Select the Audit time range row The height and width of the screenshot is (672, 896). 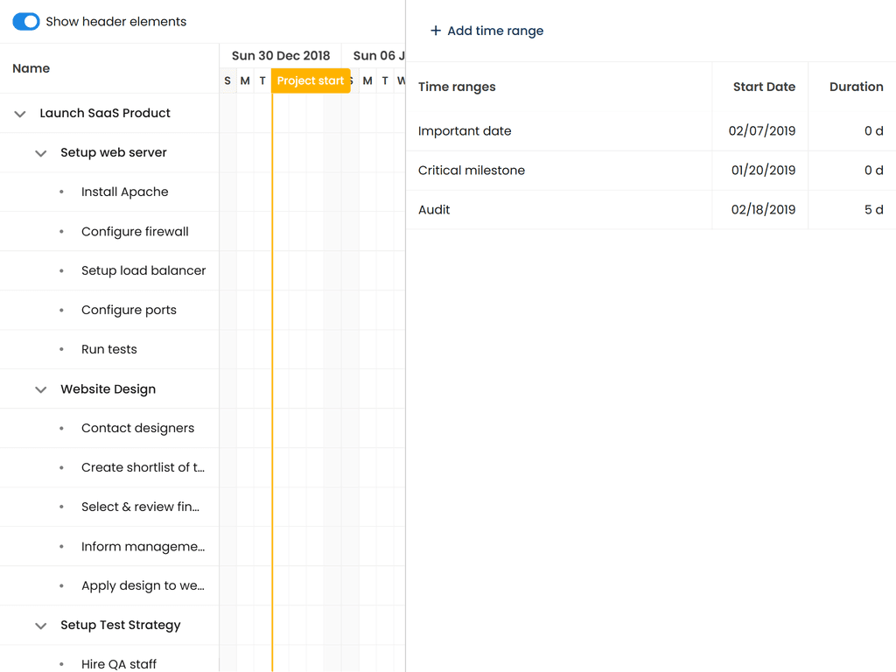[434, 210]
